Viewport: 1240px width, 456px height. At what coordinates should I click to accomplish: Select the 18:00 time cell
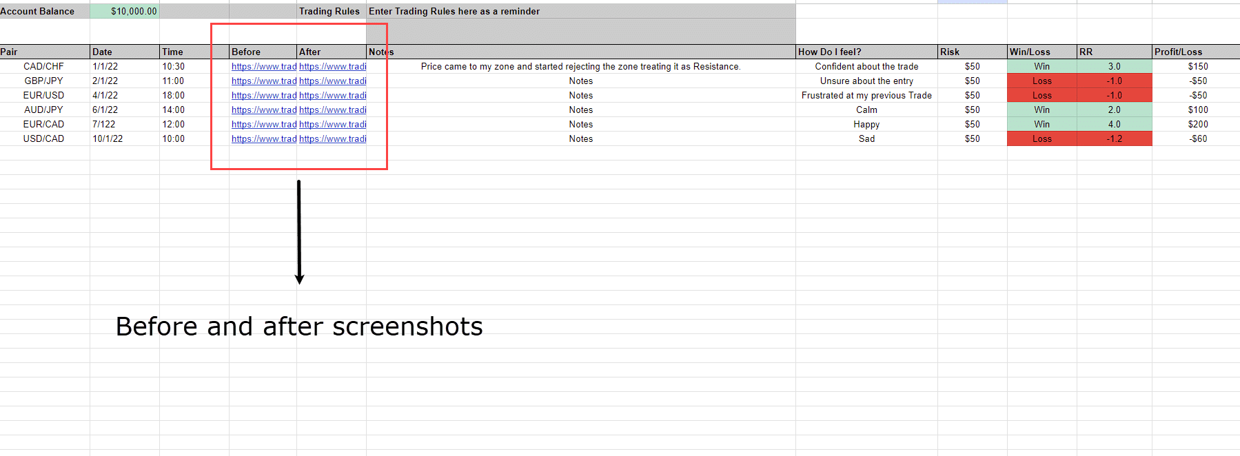point(194,96)
